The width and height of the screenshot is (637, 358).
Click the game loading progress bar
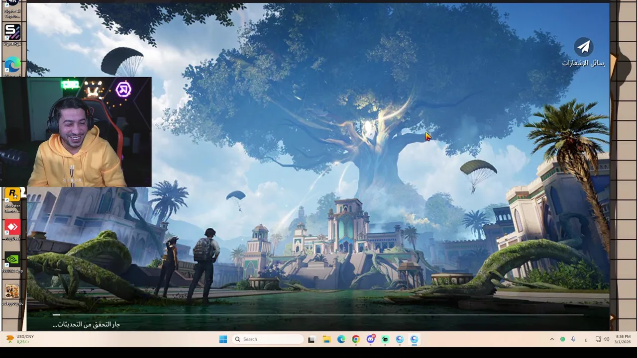[318, 314]
